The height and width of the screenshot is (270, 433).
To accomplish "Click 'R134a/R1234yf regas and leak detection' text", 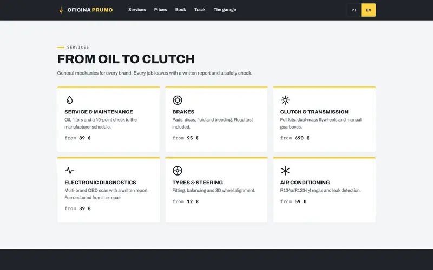I will click(x=320, y=191).
